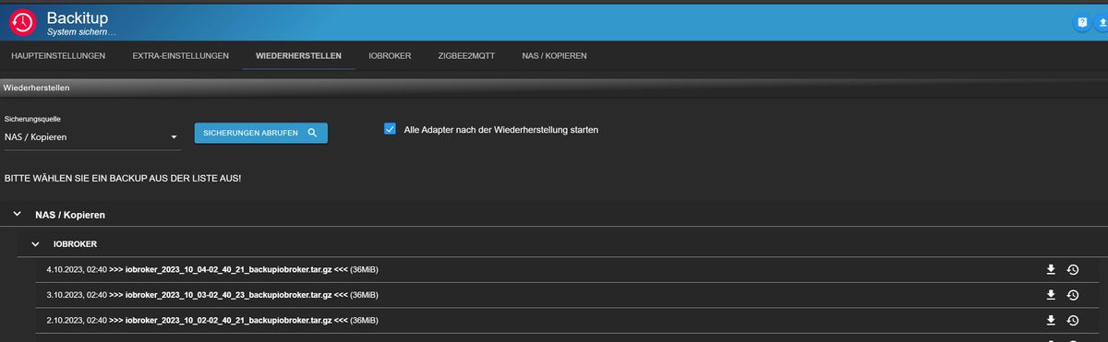This screenshot has width=1108, height=342.
Task: Switch to Extra-Einstellungen tab
Action: (180, 55)
